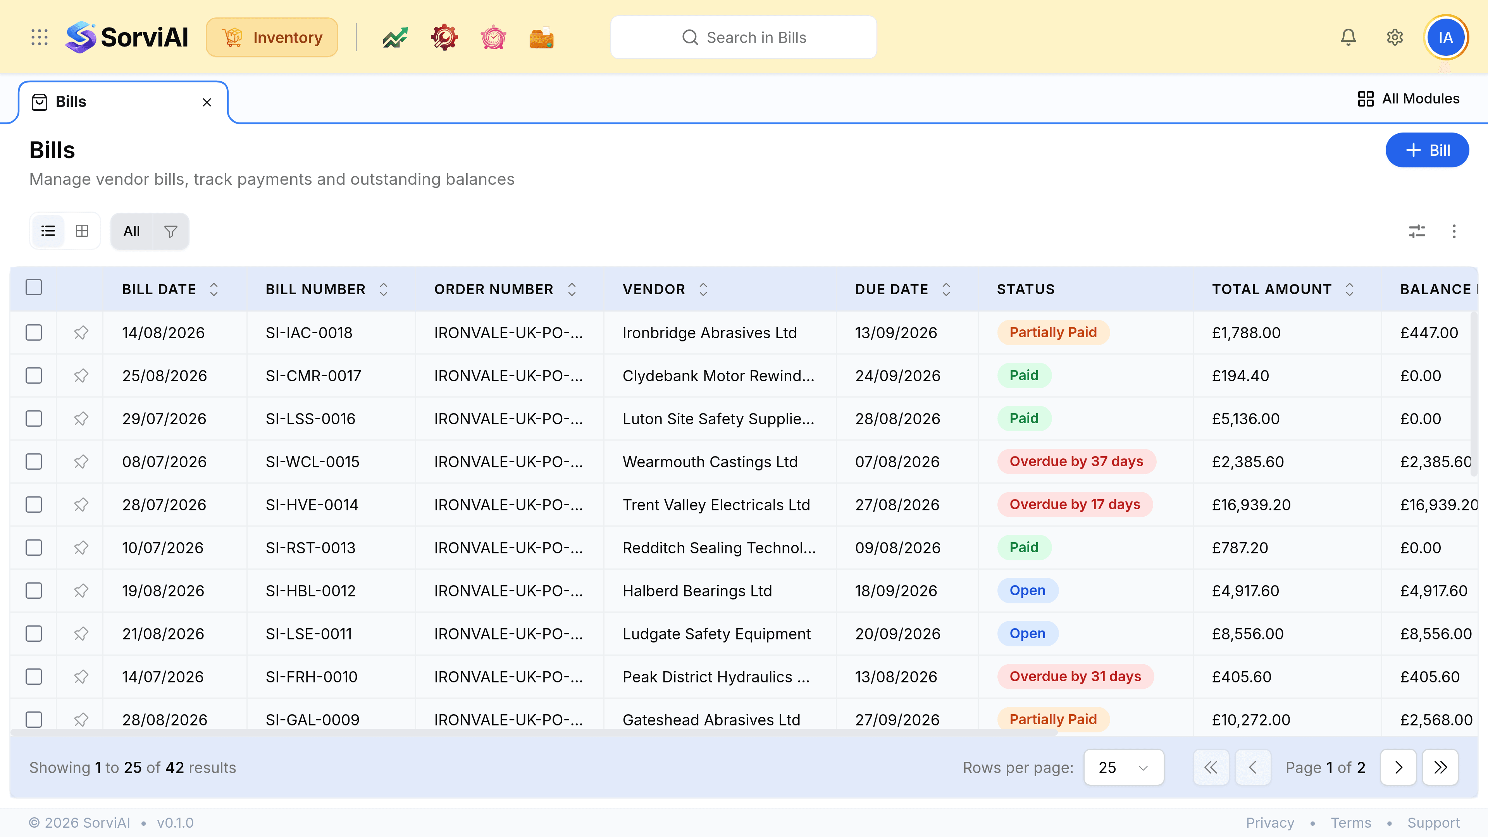Pin the SI-WCL-0015 bill row

tap(81, 462)
